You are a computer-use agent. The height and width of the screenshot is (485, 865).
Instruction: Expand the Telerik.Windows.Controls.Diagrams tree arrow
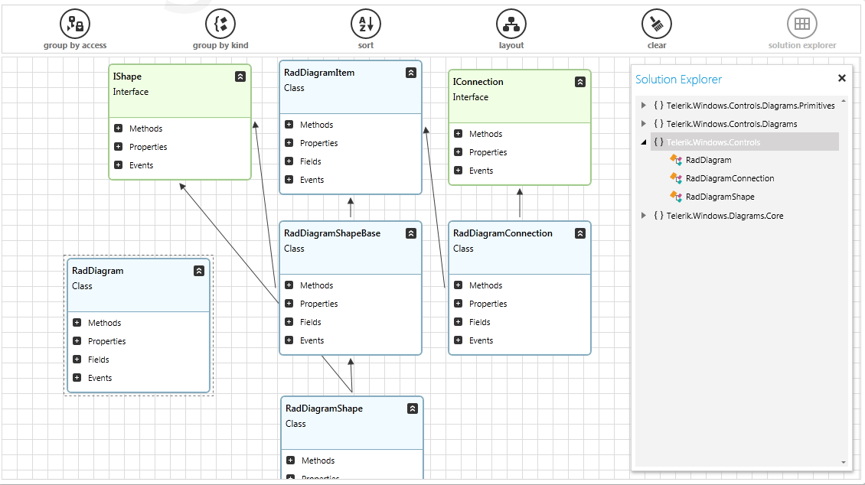643,123
